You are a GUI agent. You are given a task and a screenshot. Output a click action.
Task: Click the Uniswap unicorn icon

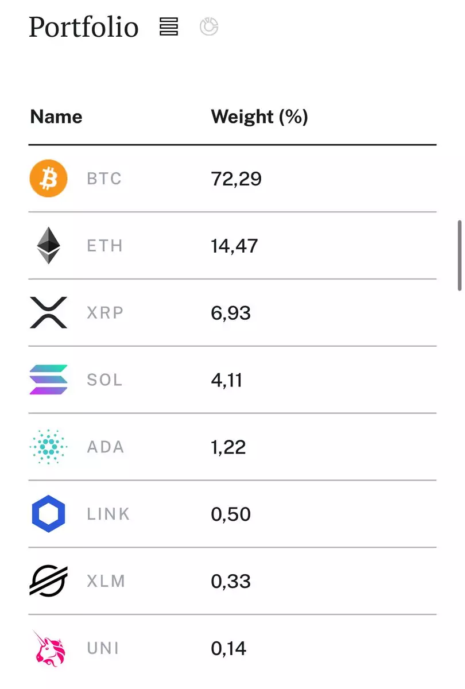click(49, 648)
